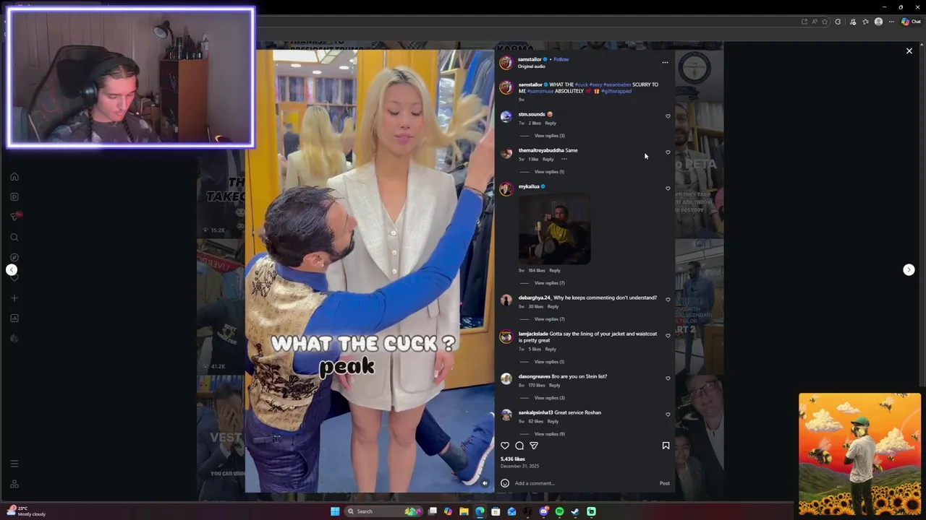
Task: Reply to sankalpsinha13's comment
Action: tap(553, 421)
